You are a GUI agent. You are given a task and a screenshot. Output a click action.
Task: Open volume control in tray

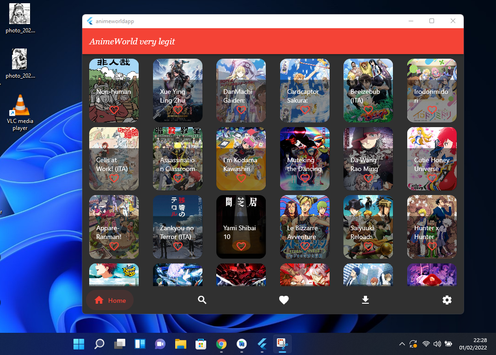click(x=437, y=344)
